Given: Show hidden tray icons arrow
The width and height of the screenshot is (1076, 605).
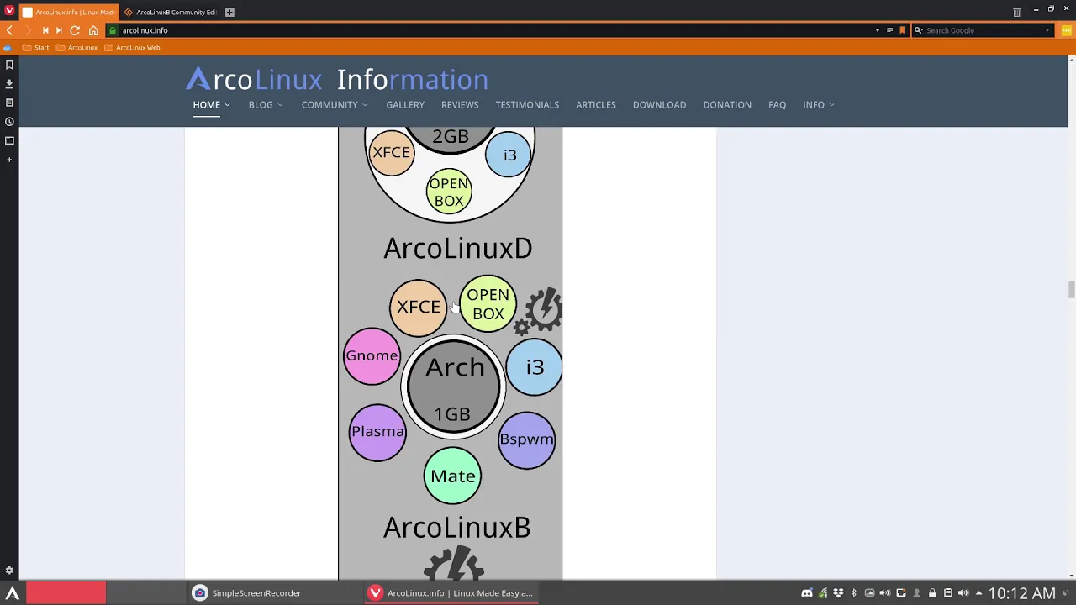Looking at the screenshot, I should pos(978,593).
